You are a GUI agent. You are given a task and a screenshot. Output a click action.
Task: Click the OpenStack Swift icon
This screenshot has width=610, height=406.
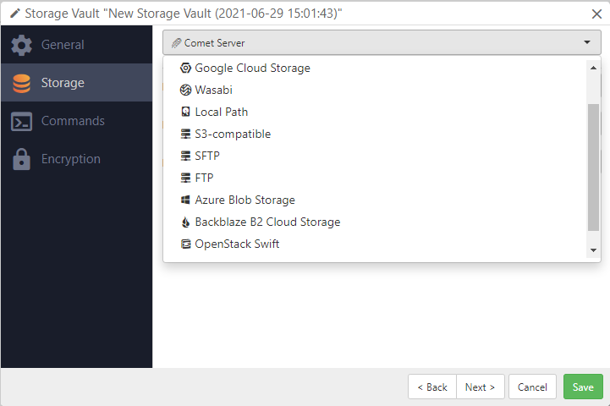click(186, 244)
